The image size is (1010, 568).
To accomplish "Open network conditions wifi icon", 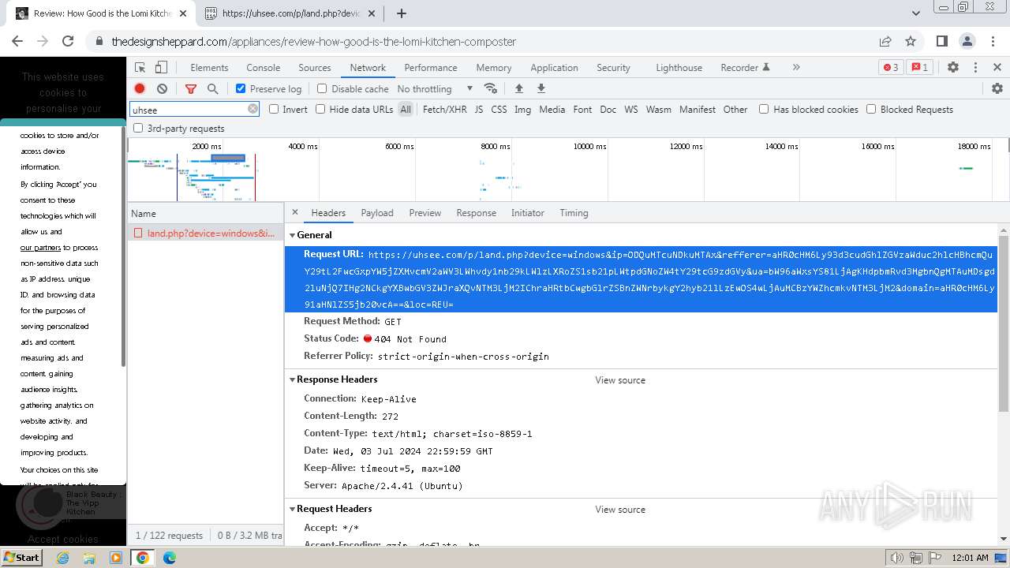I will point(491,88).
